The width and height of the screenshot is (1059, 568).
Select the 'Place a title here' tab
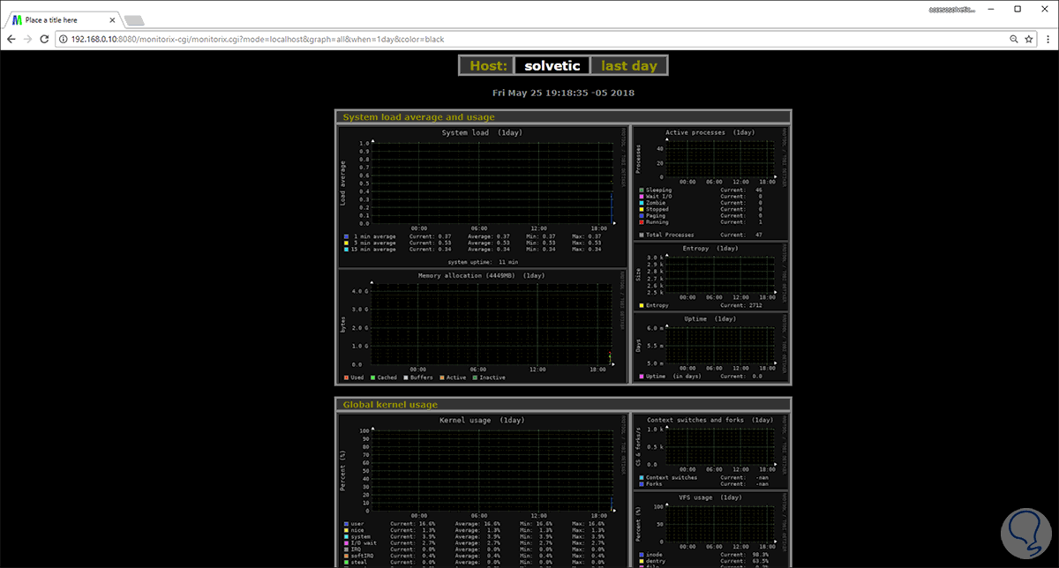tap(62, 19)
